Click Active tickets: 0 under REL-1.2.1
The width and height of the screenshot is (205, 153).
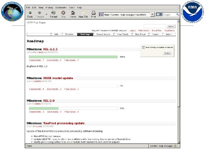[x=54, y=60]
